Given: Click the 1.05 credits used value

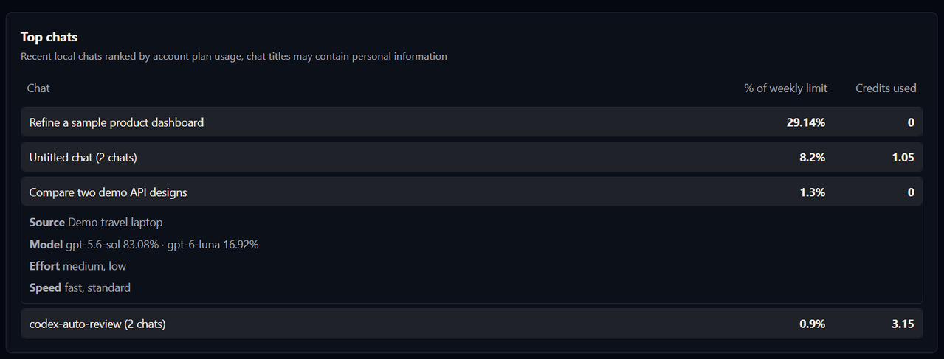Looking at the screenshot, I should (903, 157).
